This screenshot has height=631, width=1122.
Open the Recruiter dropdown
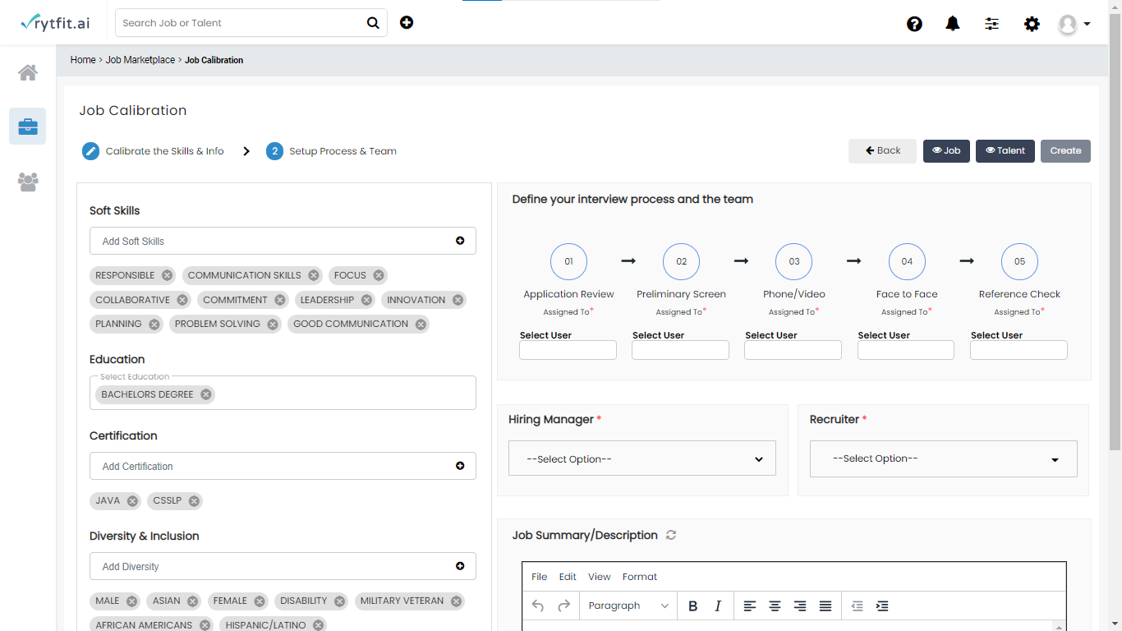point(944,458)
